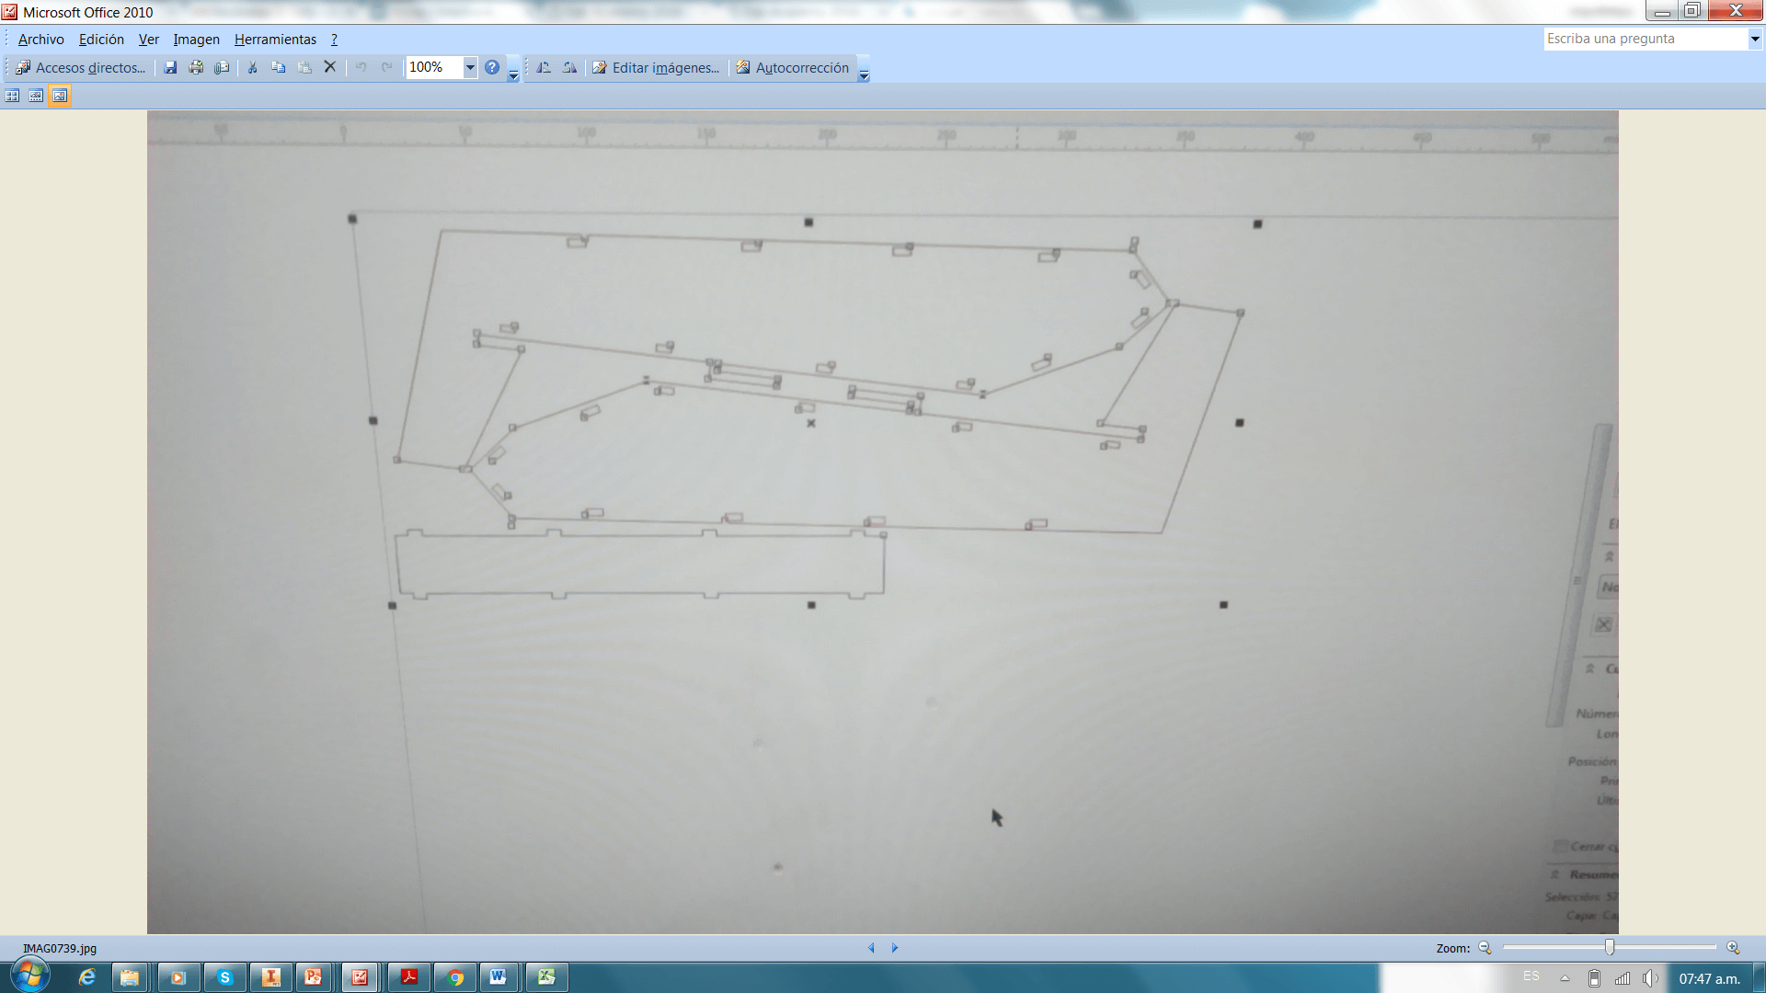1766x993 pixels.
Task: Click Editar imágenes button
Action: (x=656, y=67)
